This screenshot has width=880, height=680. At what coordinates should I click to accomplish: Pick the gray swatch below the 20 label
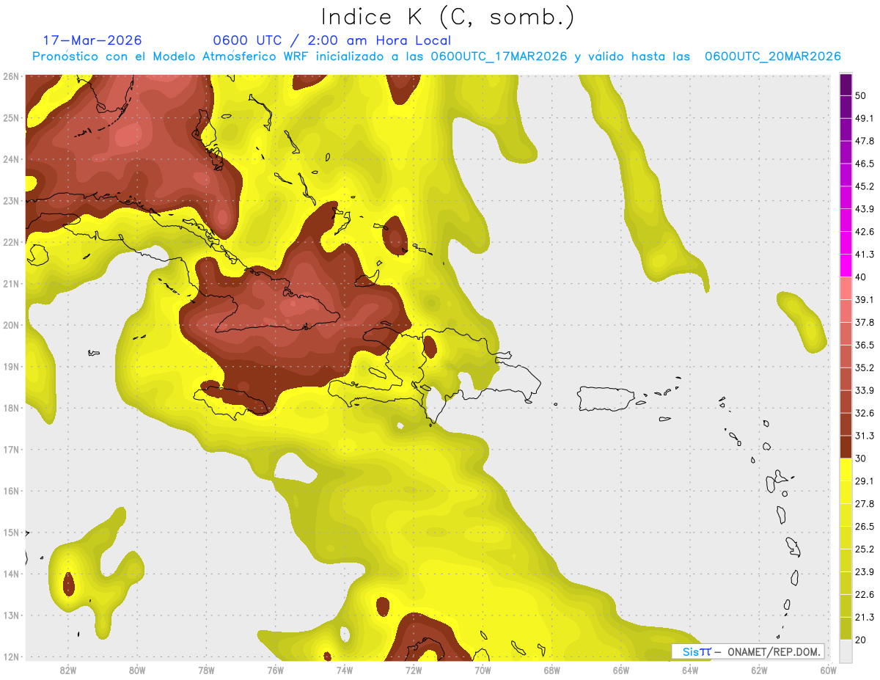pyautogui.click(x=846, y=651)
